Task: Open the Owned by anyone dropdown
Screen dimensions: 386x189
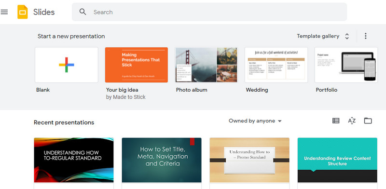Action: point(255,121)
